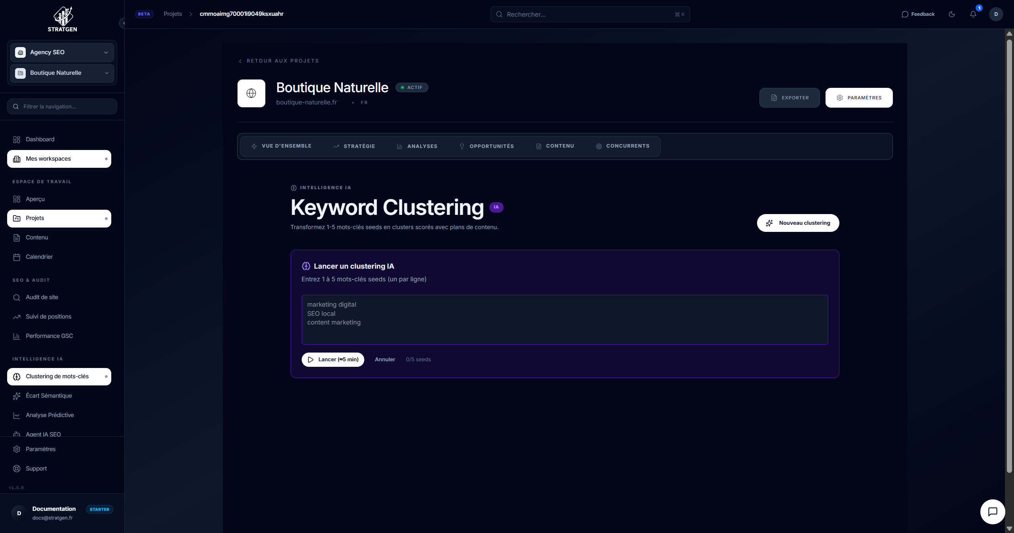The height and width of the screenshot is (533, 1014).
Task: Open the notifications bell
Action: 973,14
